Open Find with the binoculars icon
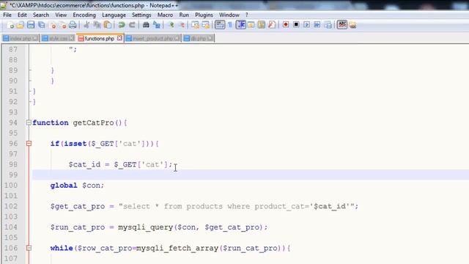The width and height of the screenshot is (469, 264). click(146, 25)
